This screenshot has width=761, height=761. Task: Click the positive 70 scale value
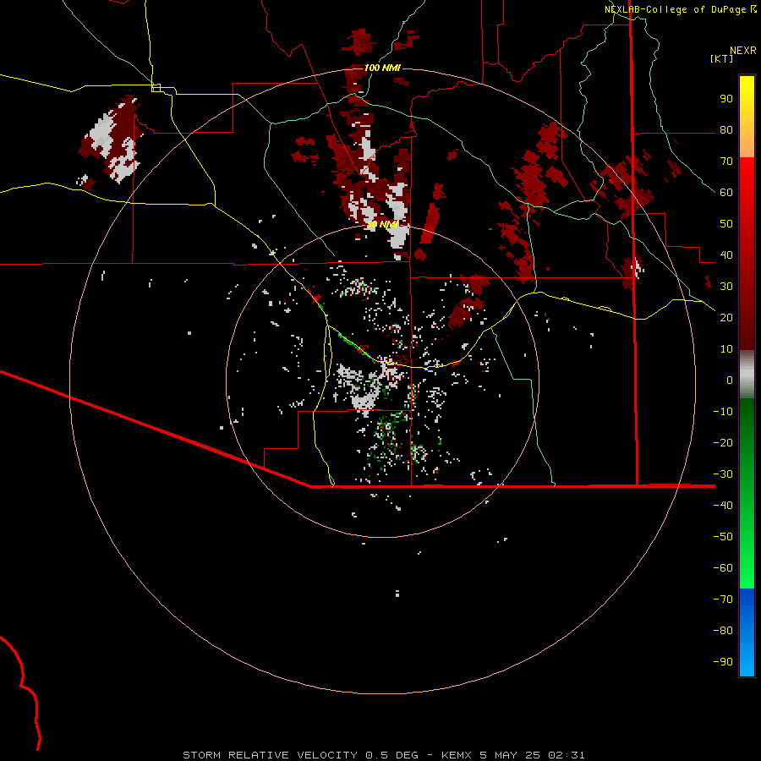pos(726,162)
